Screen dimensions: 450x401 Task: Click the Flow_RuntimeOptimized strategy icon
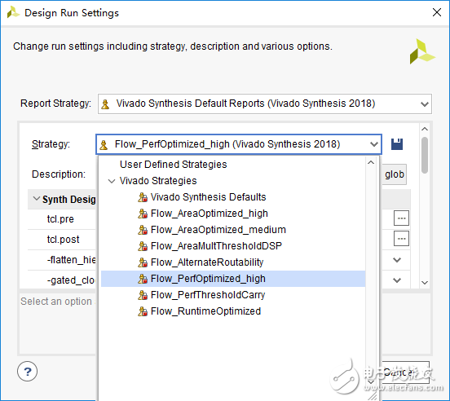[143, 311]
